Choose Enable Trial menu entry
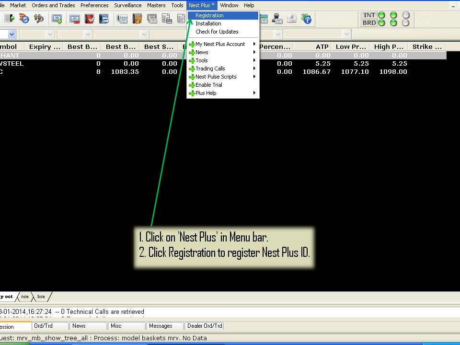The image size is (460, 345). click(x=223, y=85)
